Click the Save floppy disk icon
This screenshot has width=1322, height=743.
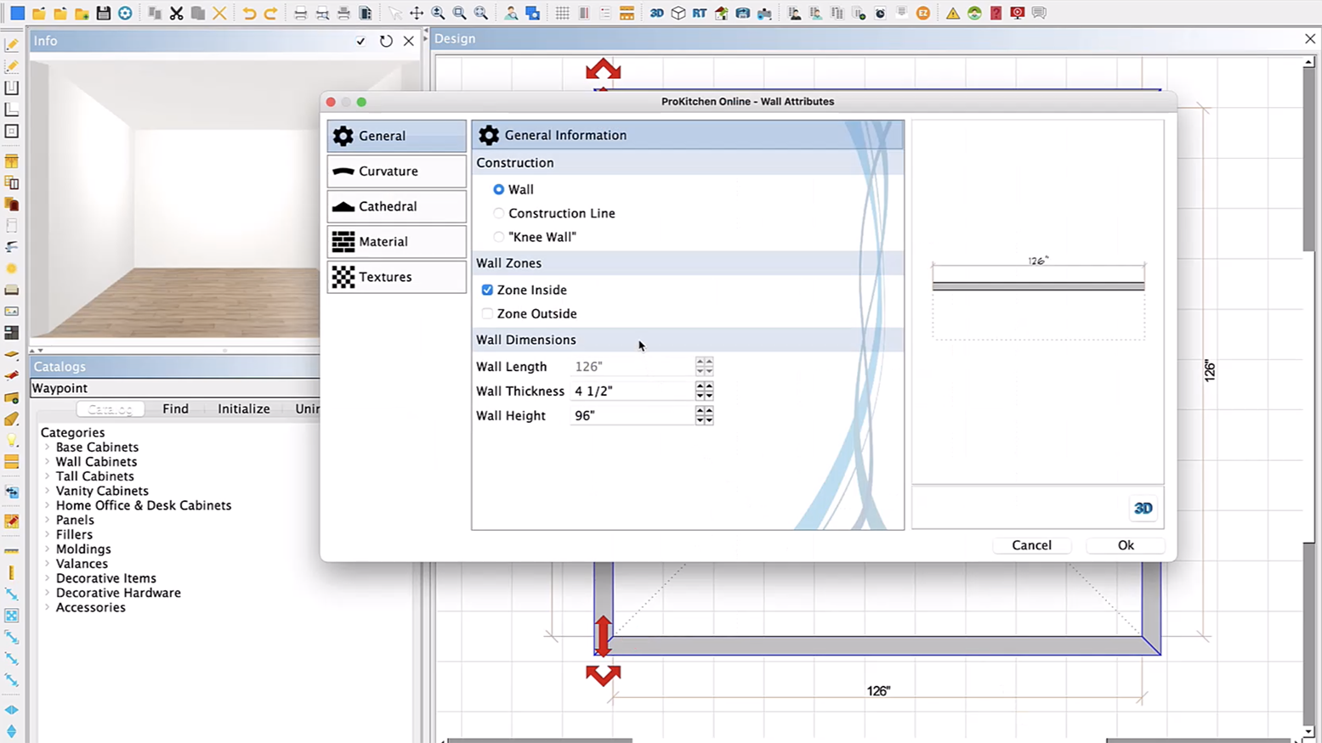103,13
